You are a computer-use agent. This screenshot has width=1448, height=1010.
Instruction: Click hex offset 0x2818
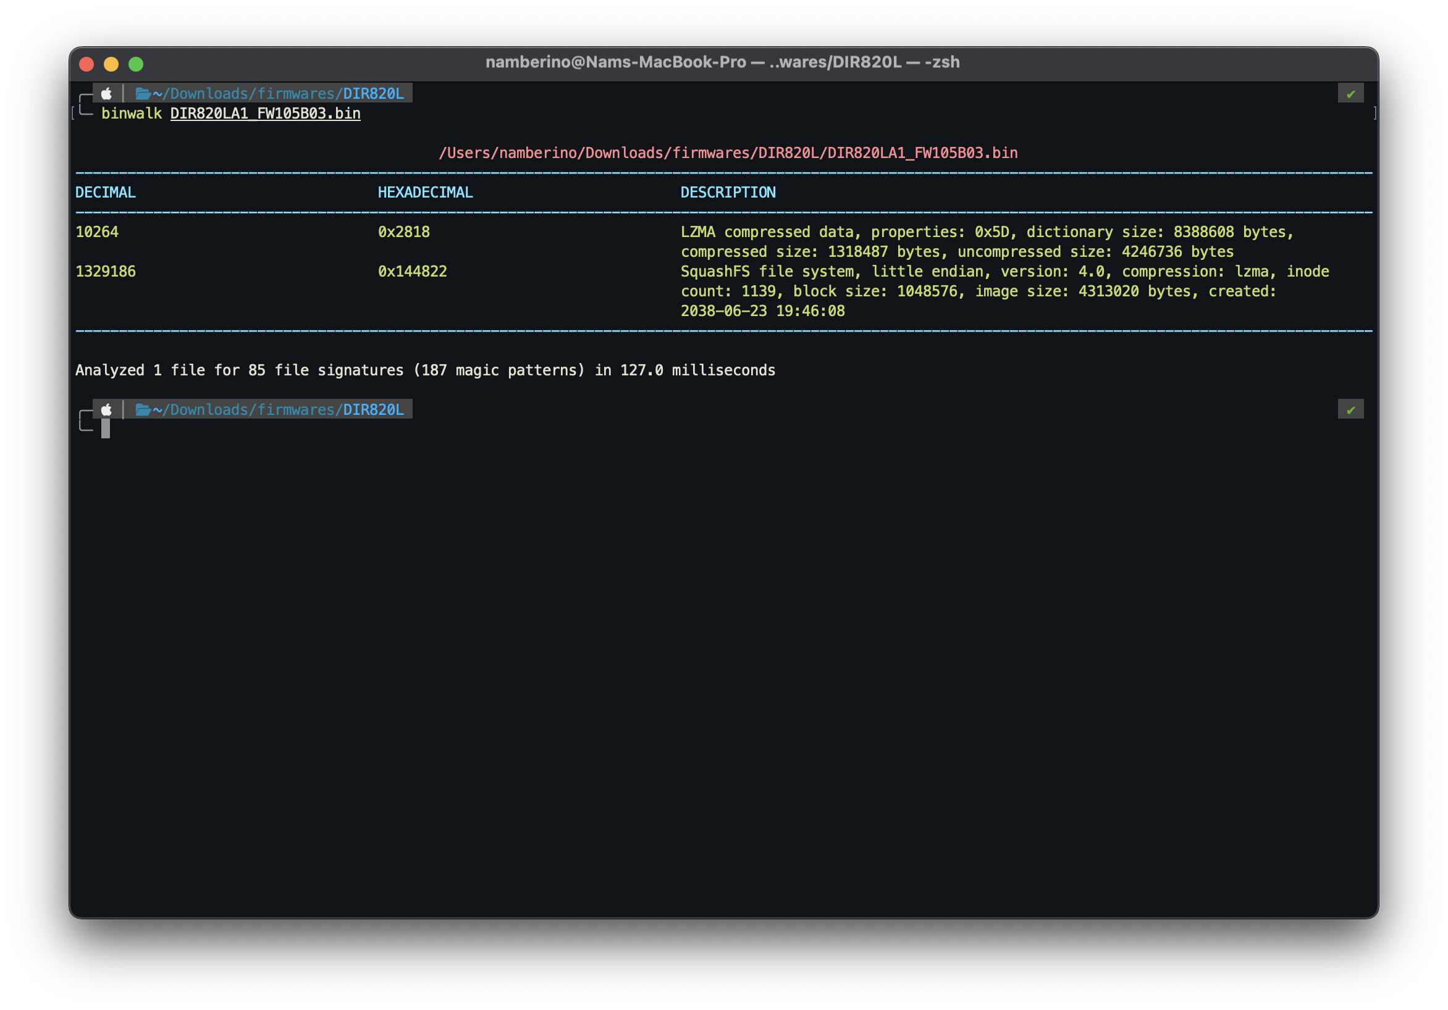pyautogui.click(x=403, y=232)
